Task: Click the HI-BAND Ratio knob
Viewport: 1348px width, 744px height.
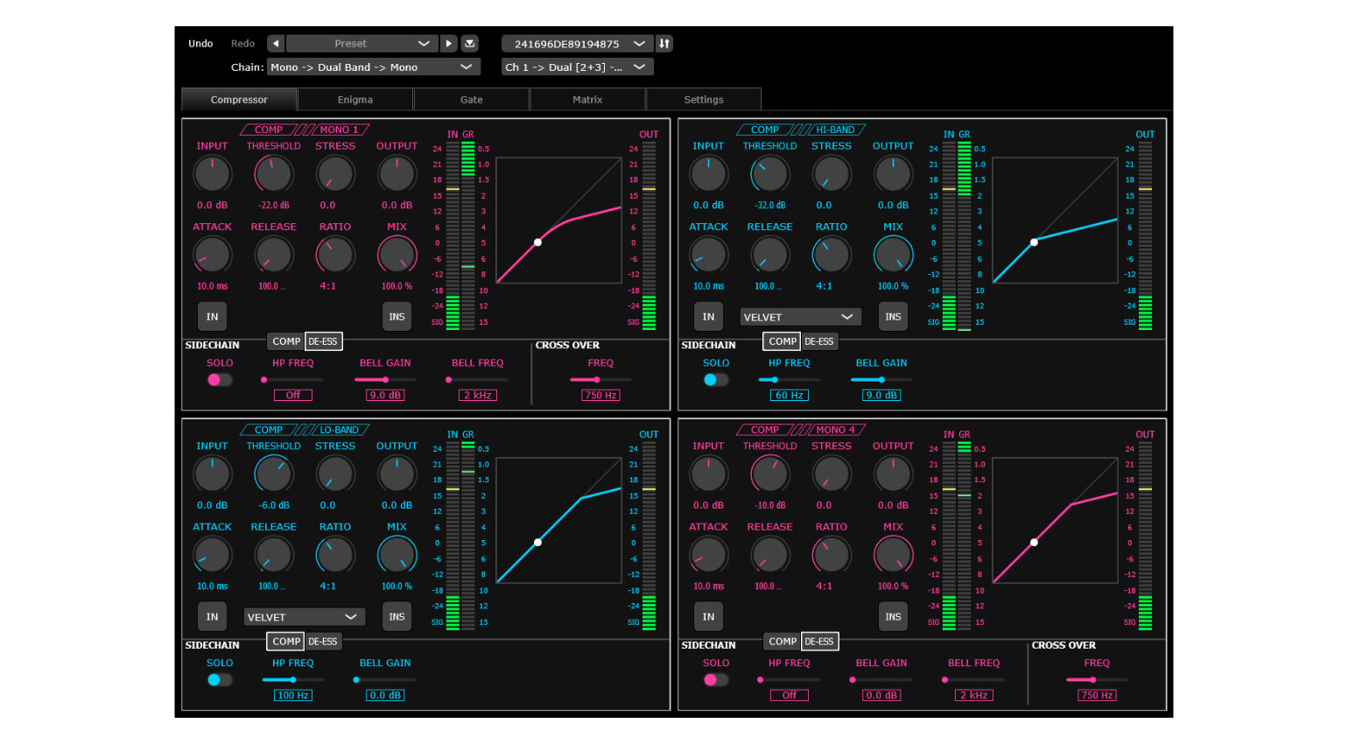Action: [831, 255]
